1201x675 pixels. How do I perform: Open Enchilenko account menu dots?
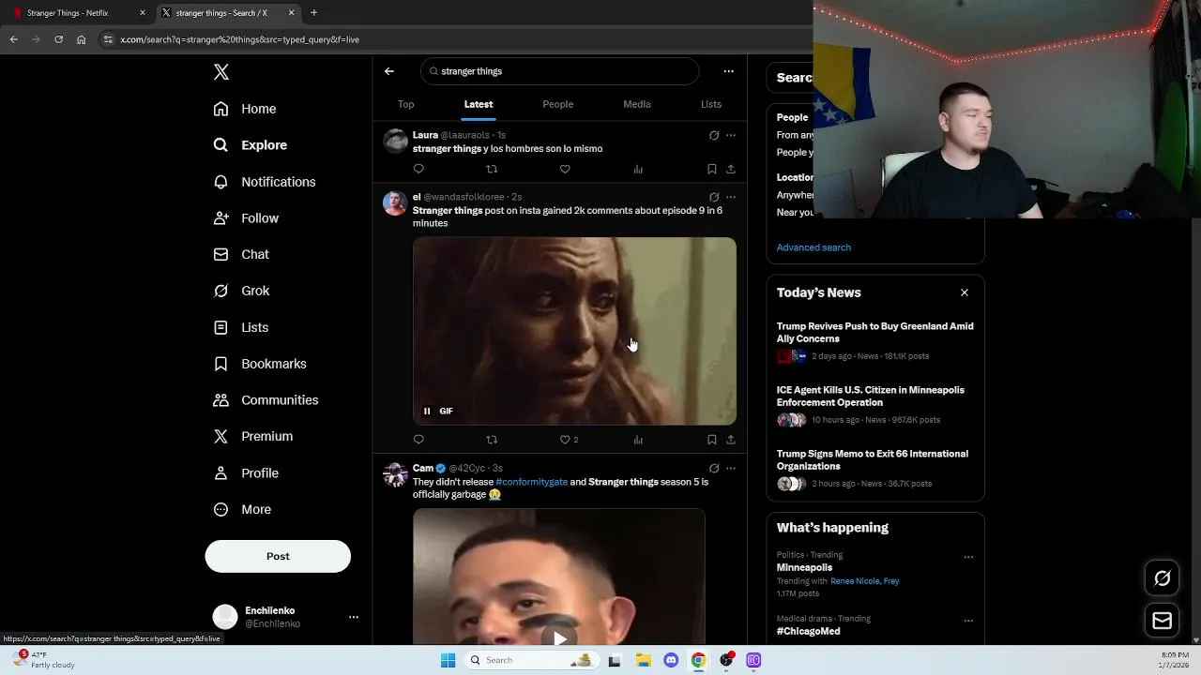354,617
